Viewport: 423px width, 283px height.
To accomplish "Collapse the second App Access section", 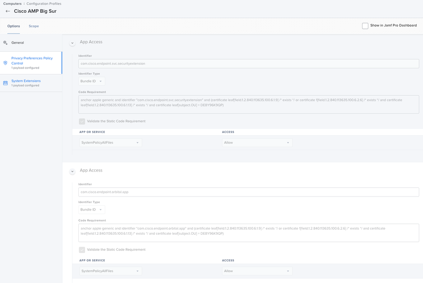I will pos(72,172).
